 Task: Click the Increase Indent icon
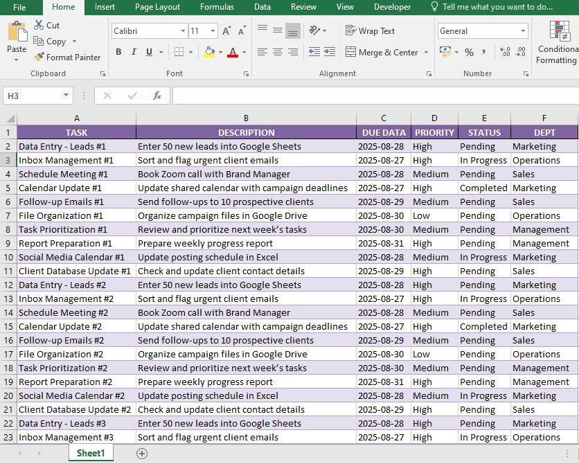[330, 52]
